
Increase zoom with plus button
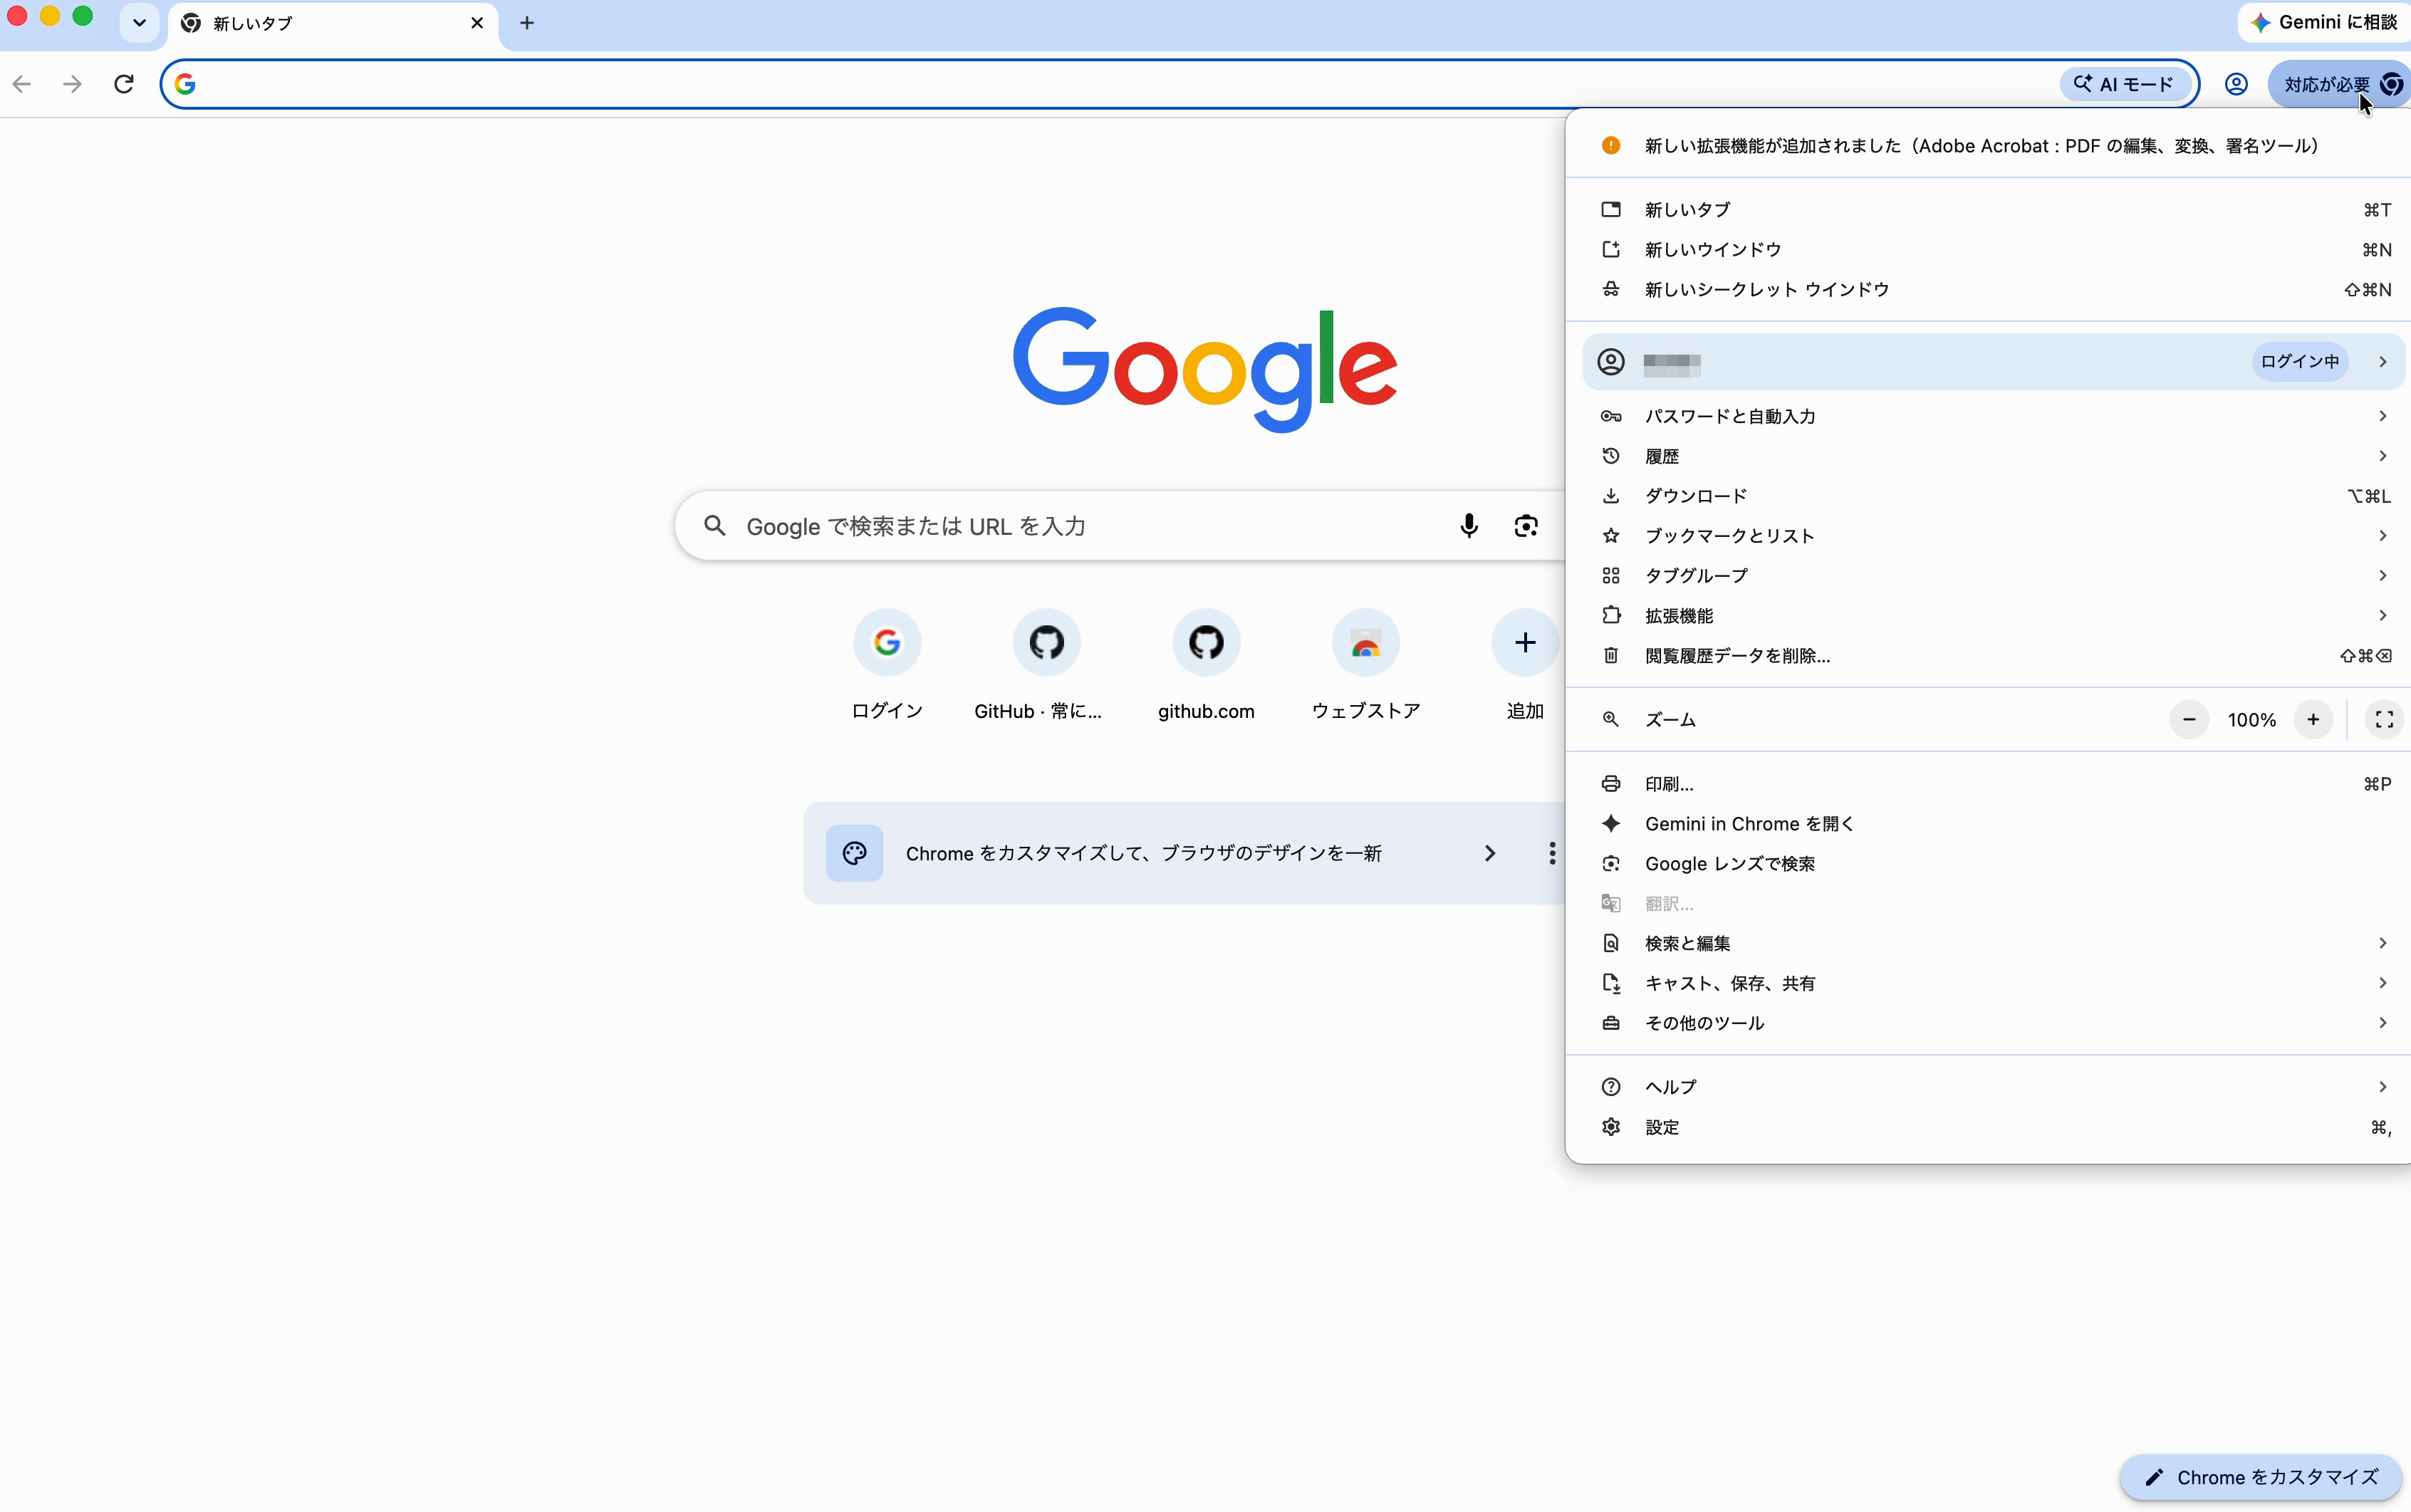[2313, 720]
